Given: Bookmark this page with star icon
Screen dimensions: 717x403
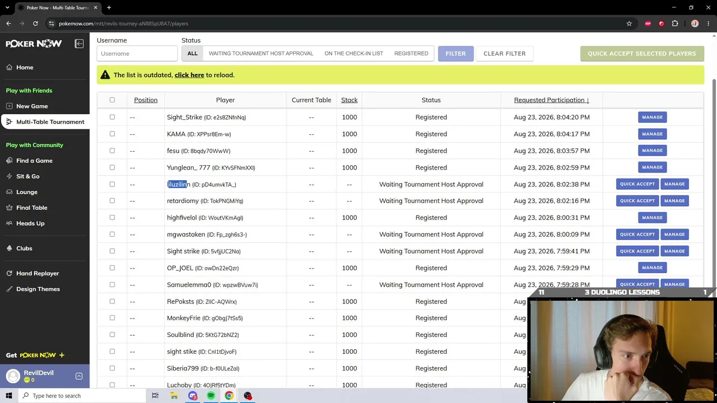Looking at the screenshot, I should point(629,24).
